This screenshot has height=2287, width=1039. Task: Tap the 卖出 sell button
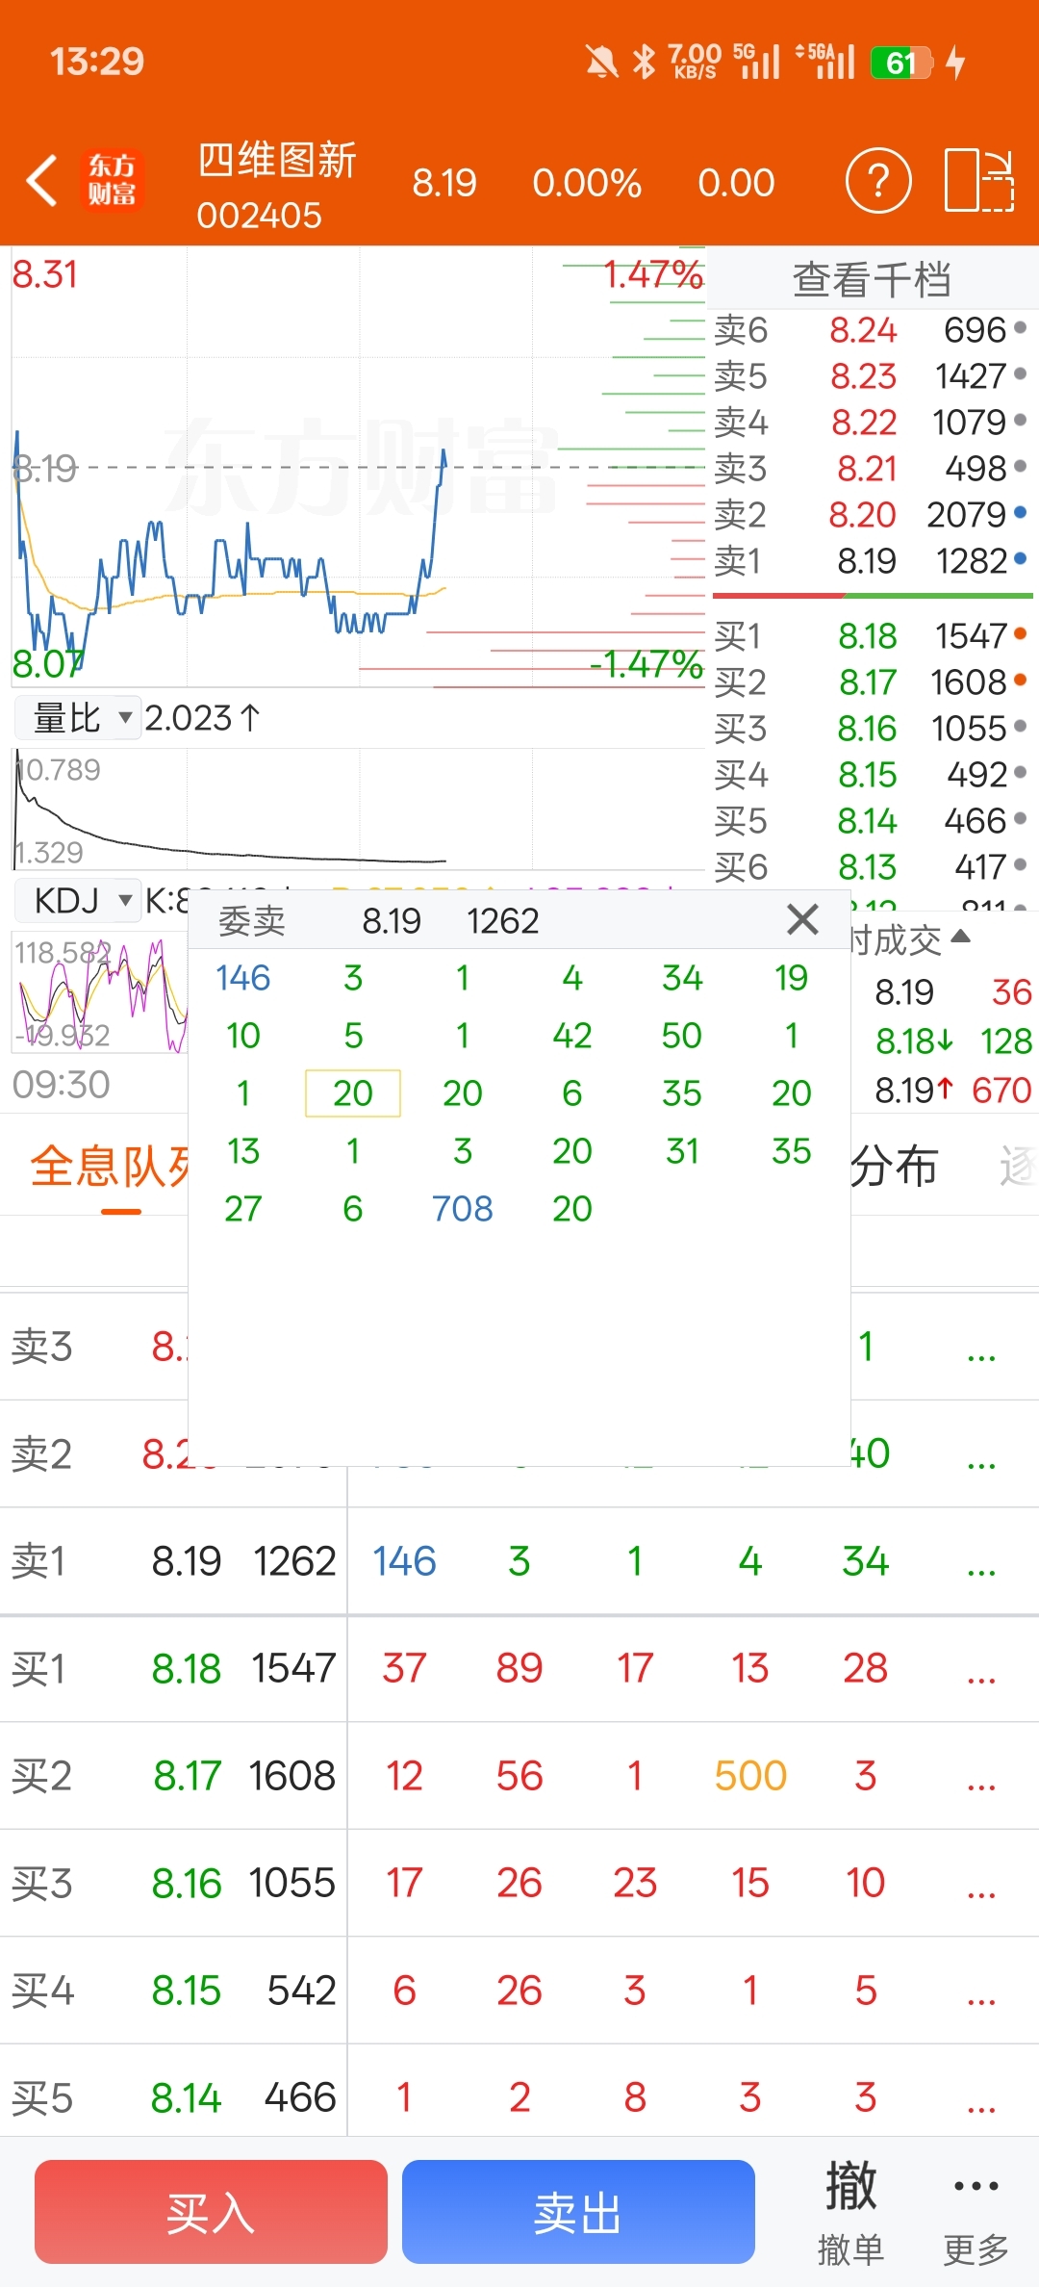578,2212
